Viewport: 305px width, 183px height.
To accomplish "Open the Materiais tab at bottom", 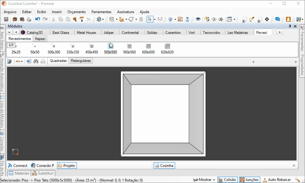I will 19,173.
